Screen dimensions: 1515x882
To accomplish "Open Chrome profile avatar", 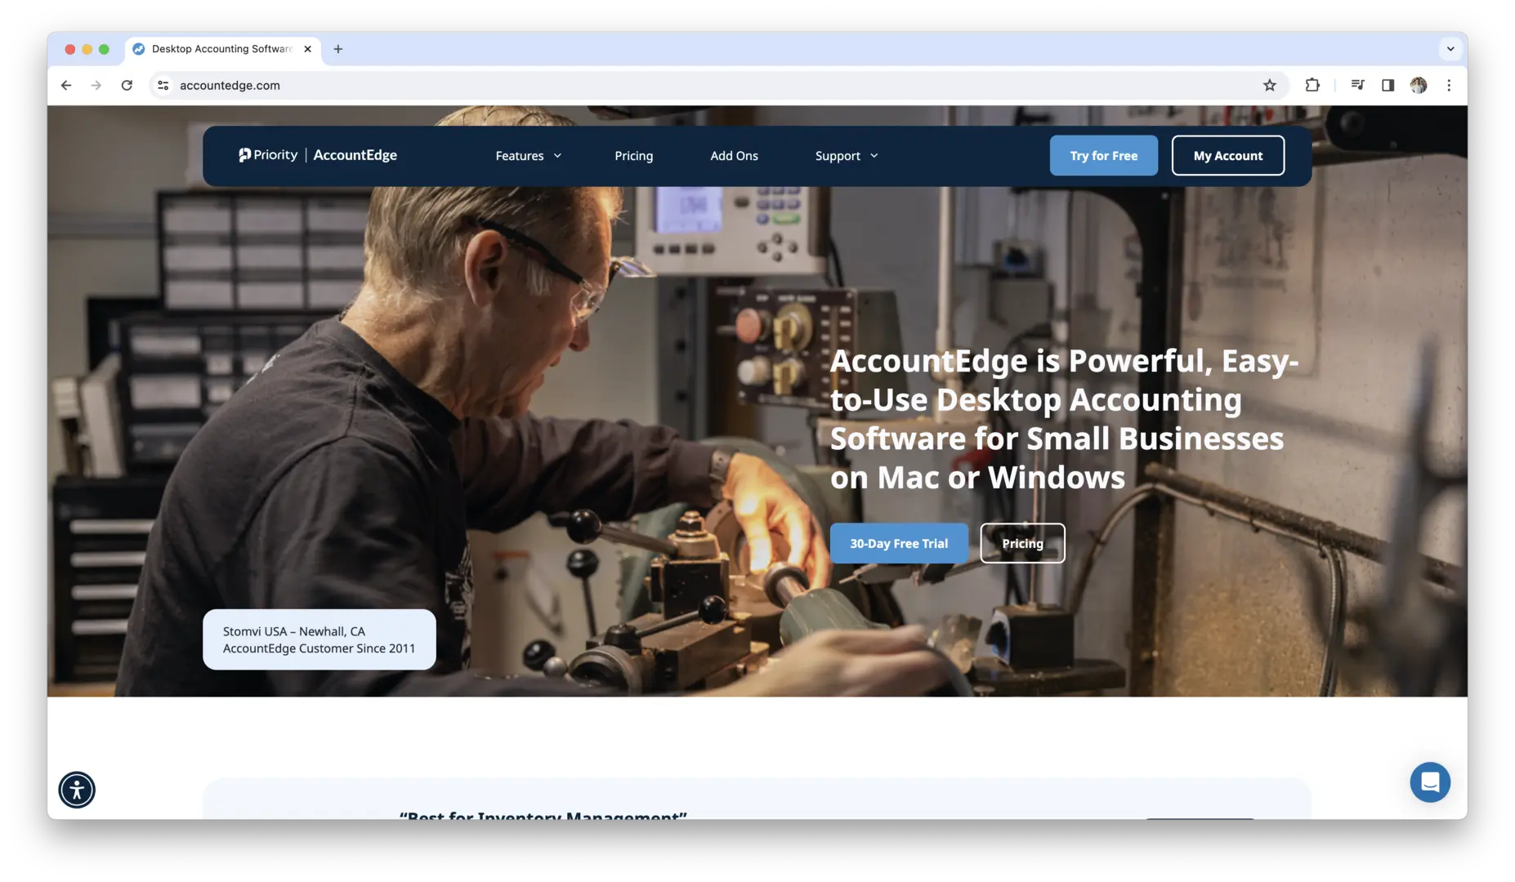I will point(1419,85).
